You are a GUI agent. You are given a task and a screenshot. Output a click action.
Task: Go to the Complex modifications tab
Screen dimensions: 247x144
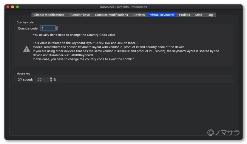pyautogui.click(x=111, y=15)
